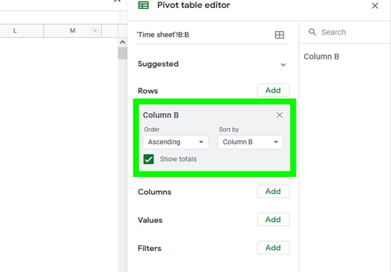The width and height of the screenshot is (391, 272).
Task: Click the search magnifier icon
Action: point(312,32)
